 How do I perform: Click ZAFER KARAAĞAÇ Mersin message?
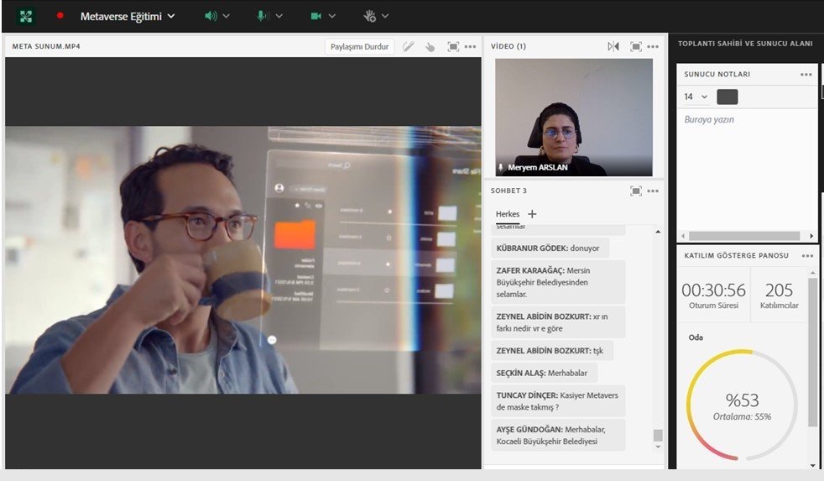558,282
